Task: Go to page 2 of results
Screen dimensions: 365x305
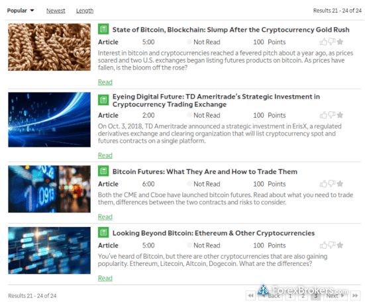Action: [x=303, y=296]
